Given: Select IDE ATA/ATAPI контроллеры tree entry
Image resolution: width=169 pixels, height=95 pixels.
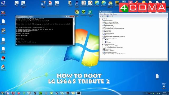Looking at the screenshot, I should (112, 24).
